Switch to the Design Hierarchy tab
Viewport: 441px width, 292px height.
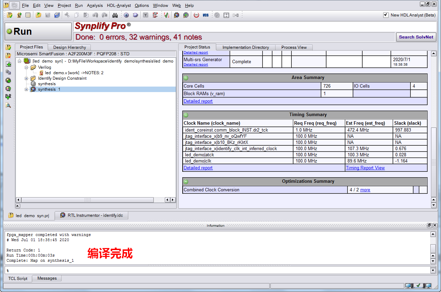pyautogui.click(x=69, y=47)
